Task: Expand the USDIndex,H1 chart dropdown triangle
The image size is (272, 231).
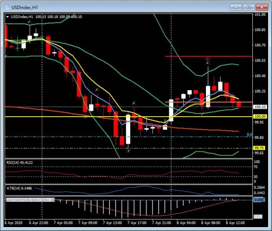Action: pos(7,17)
